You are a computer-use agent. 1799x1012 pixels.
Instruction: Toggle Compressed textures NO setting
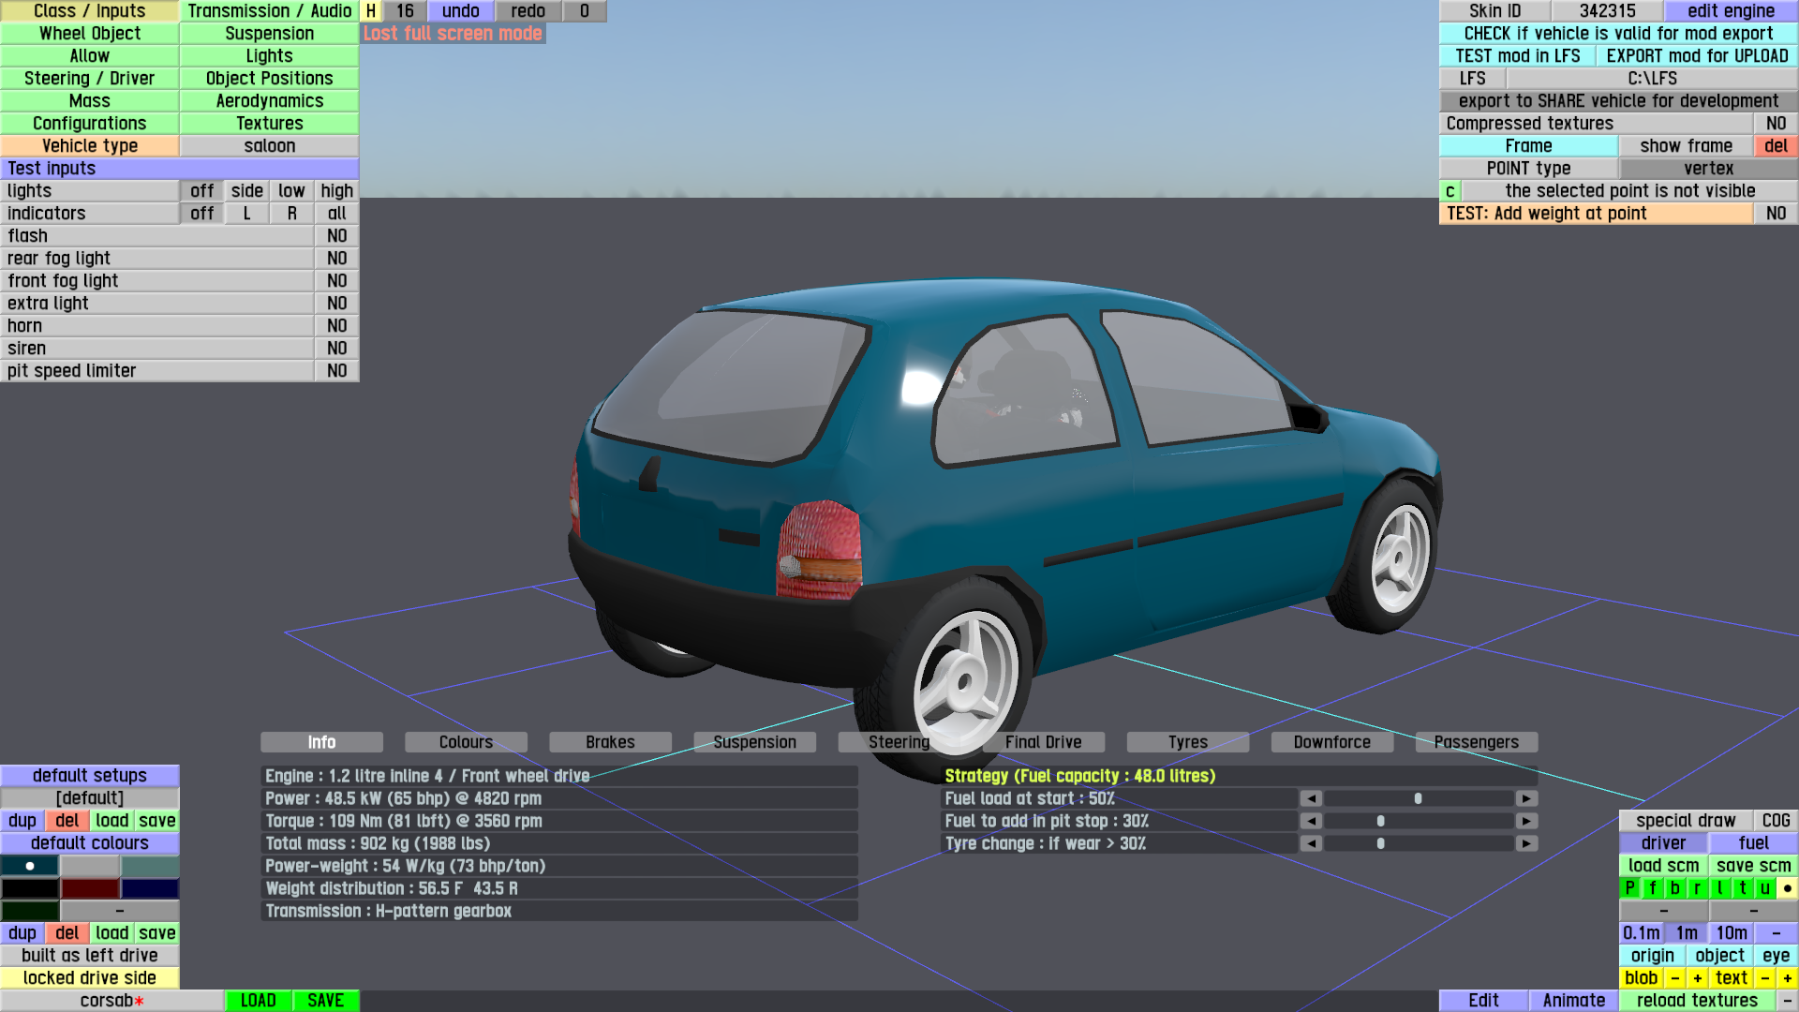coord(1775,124)
